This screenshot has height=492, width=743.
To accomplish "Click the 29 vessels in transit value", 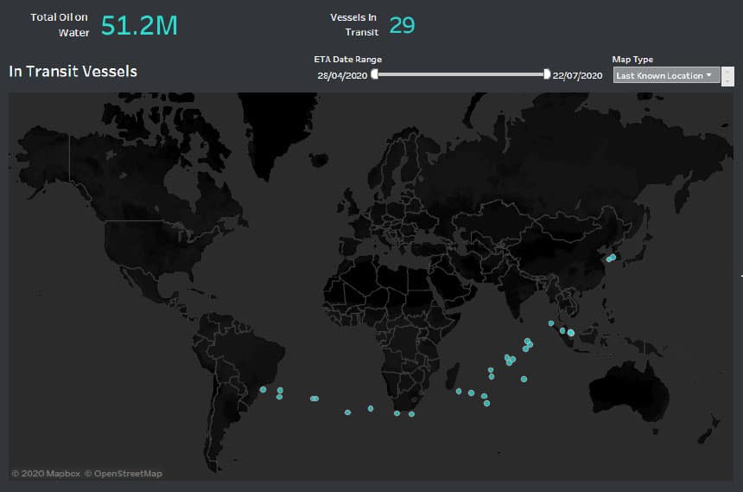I will click(402, 25).
